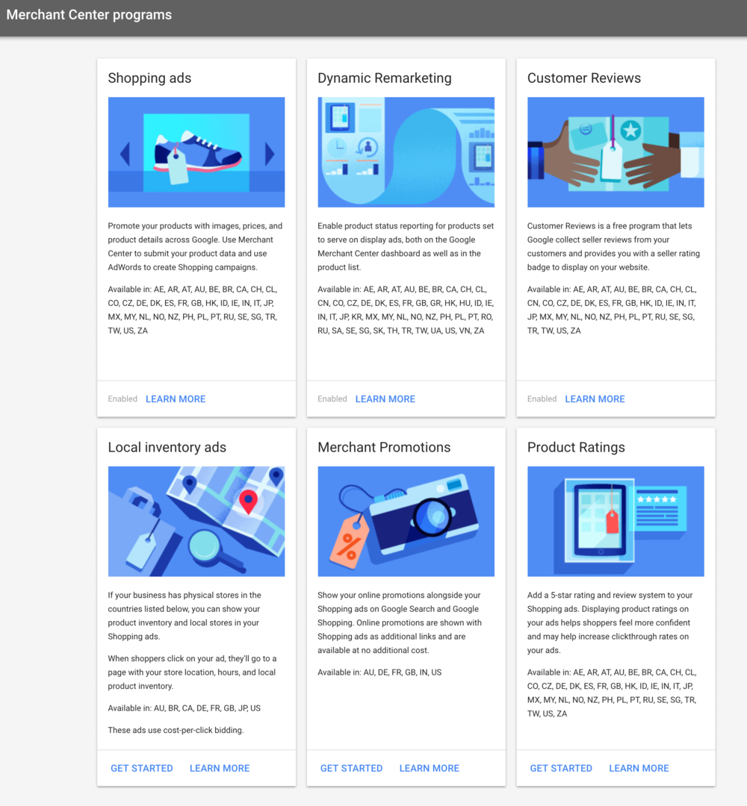Click the Local inventory ads card title
Viewport: 747px width, 806px height.
tap(167, 447)
